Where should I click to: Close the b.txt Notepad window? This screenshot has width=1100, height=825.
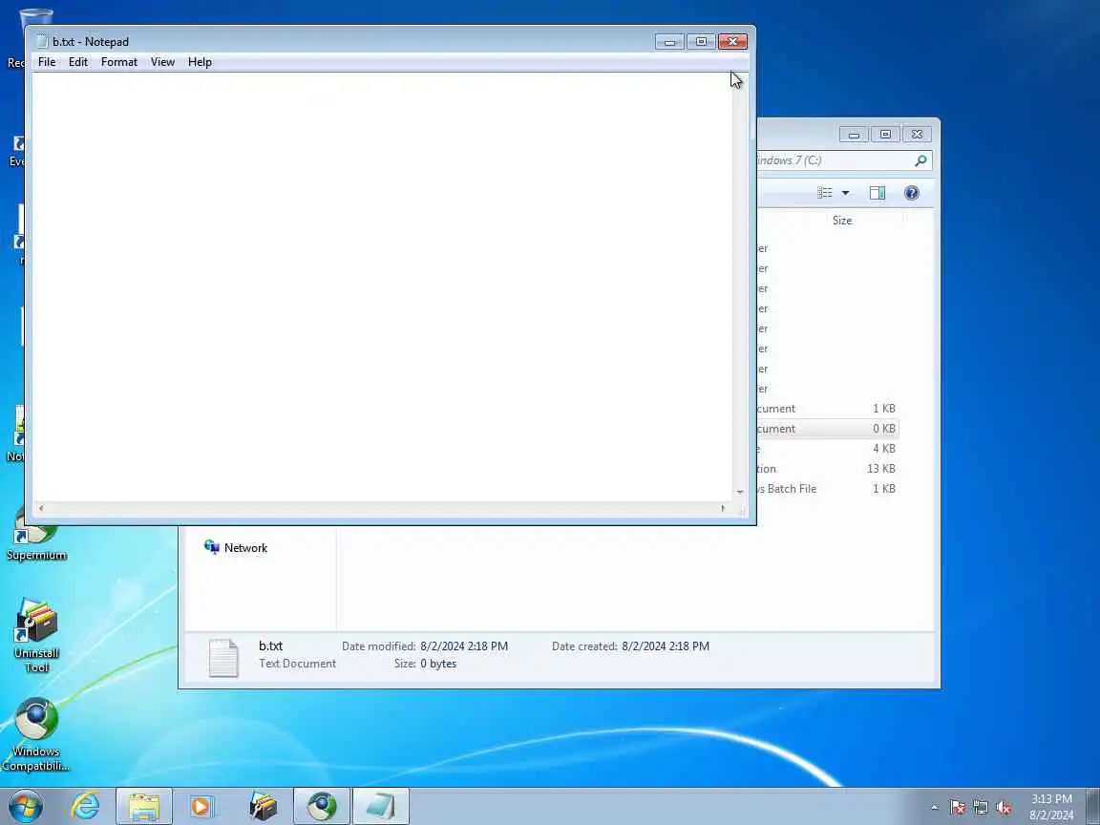pos(732,42)
